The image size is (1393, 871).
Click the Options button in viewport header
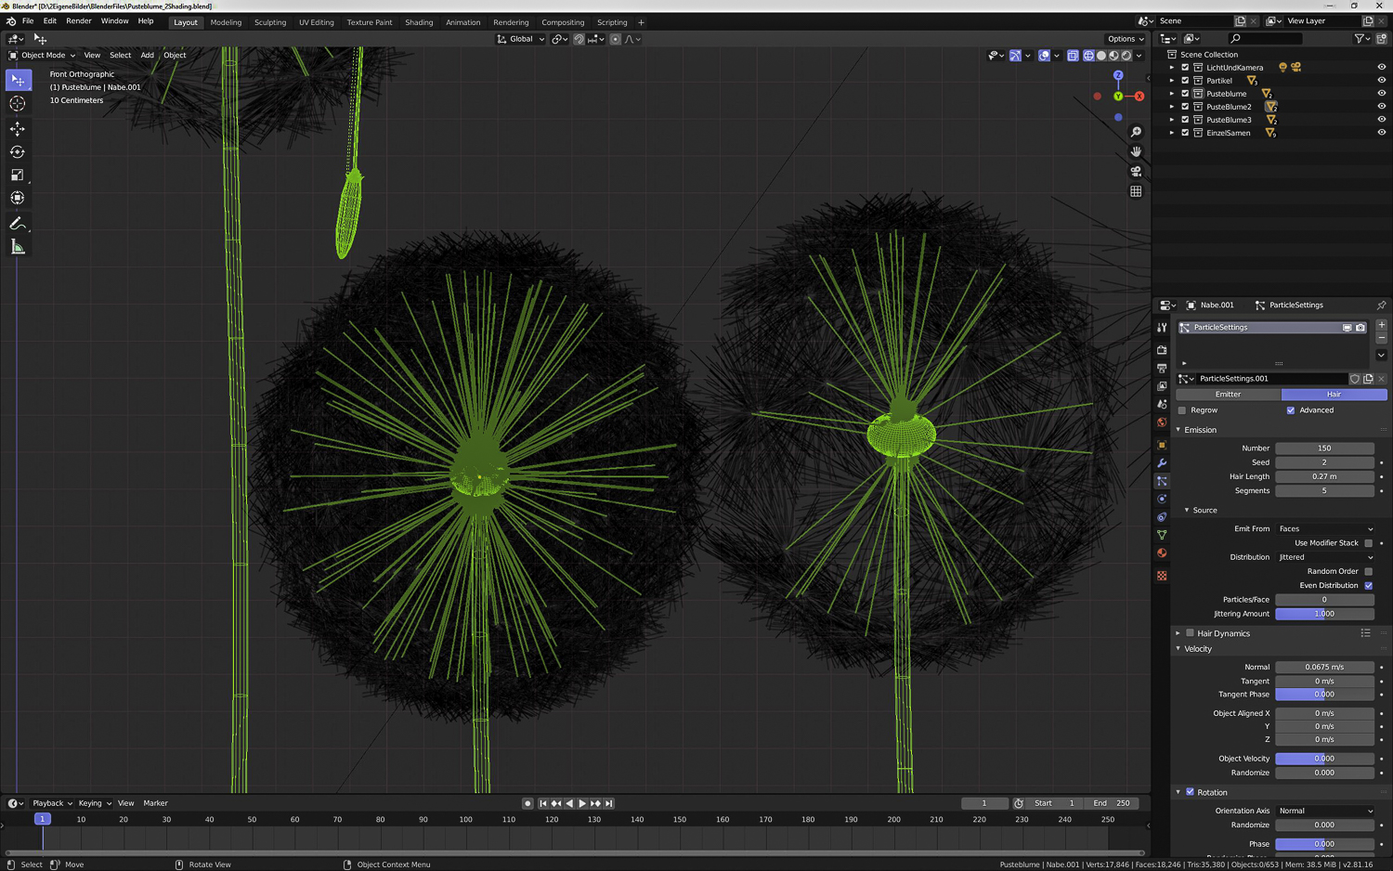coord(1126,39)
